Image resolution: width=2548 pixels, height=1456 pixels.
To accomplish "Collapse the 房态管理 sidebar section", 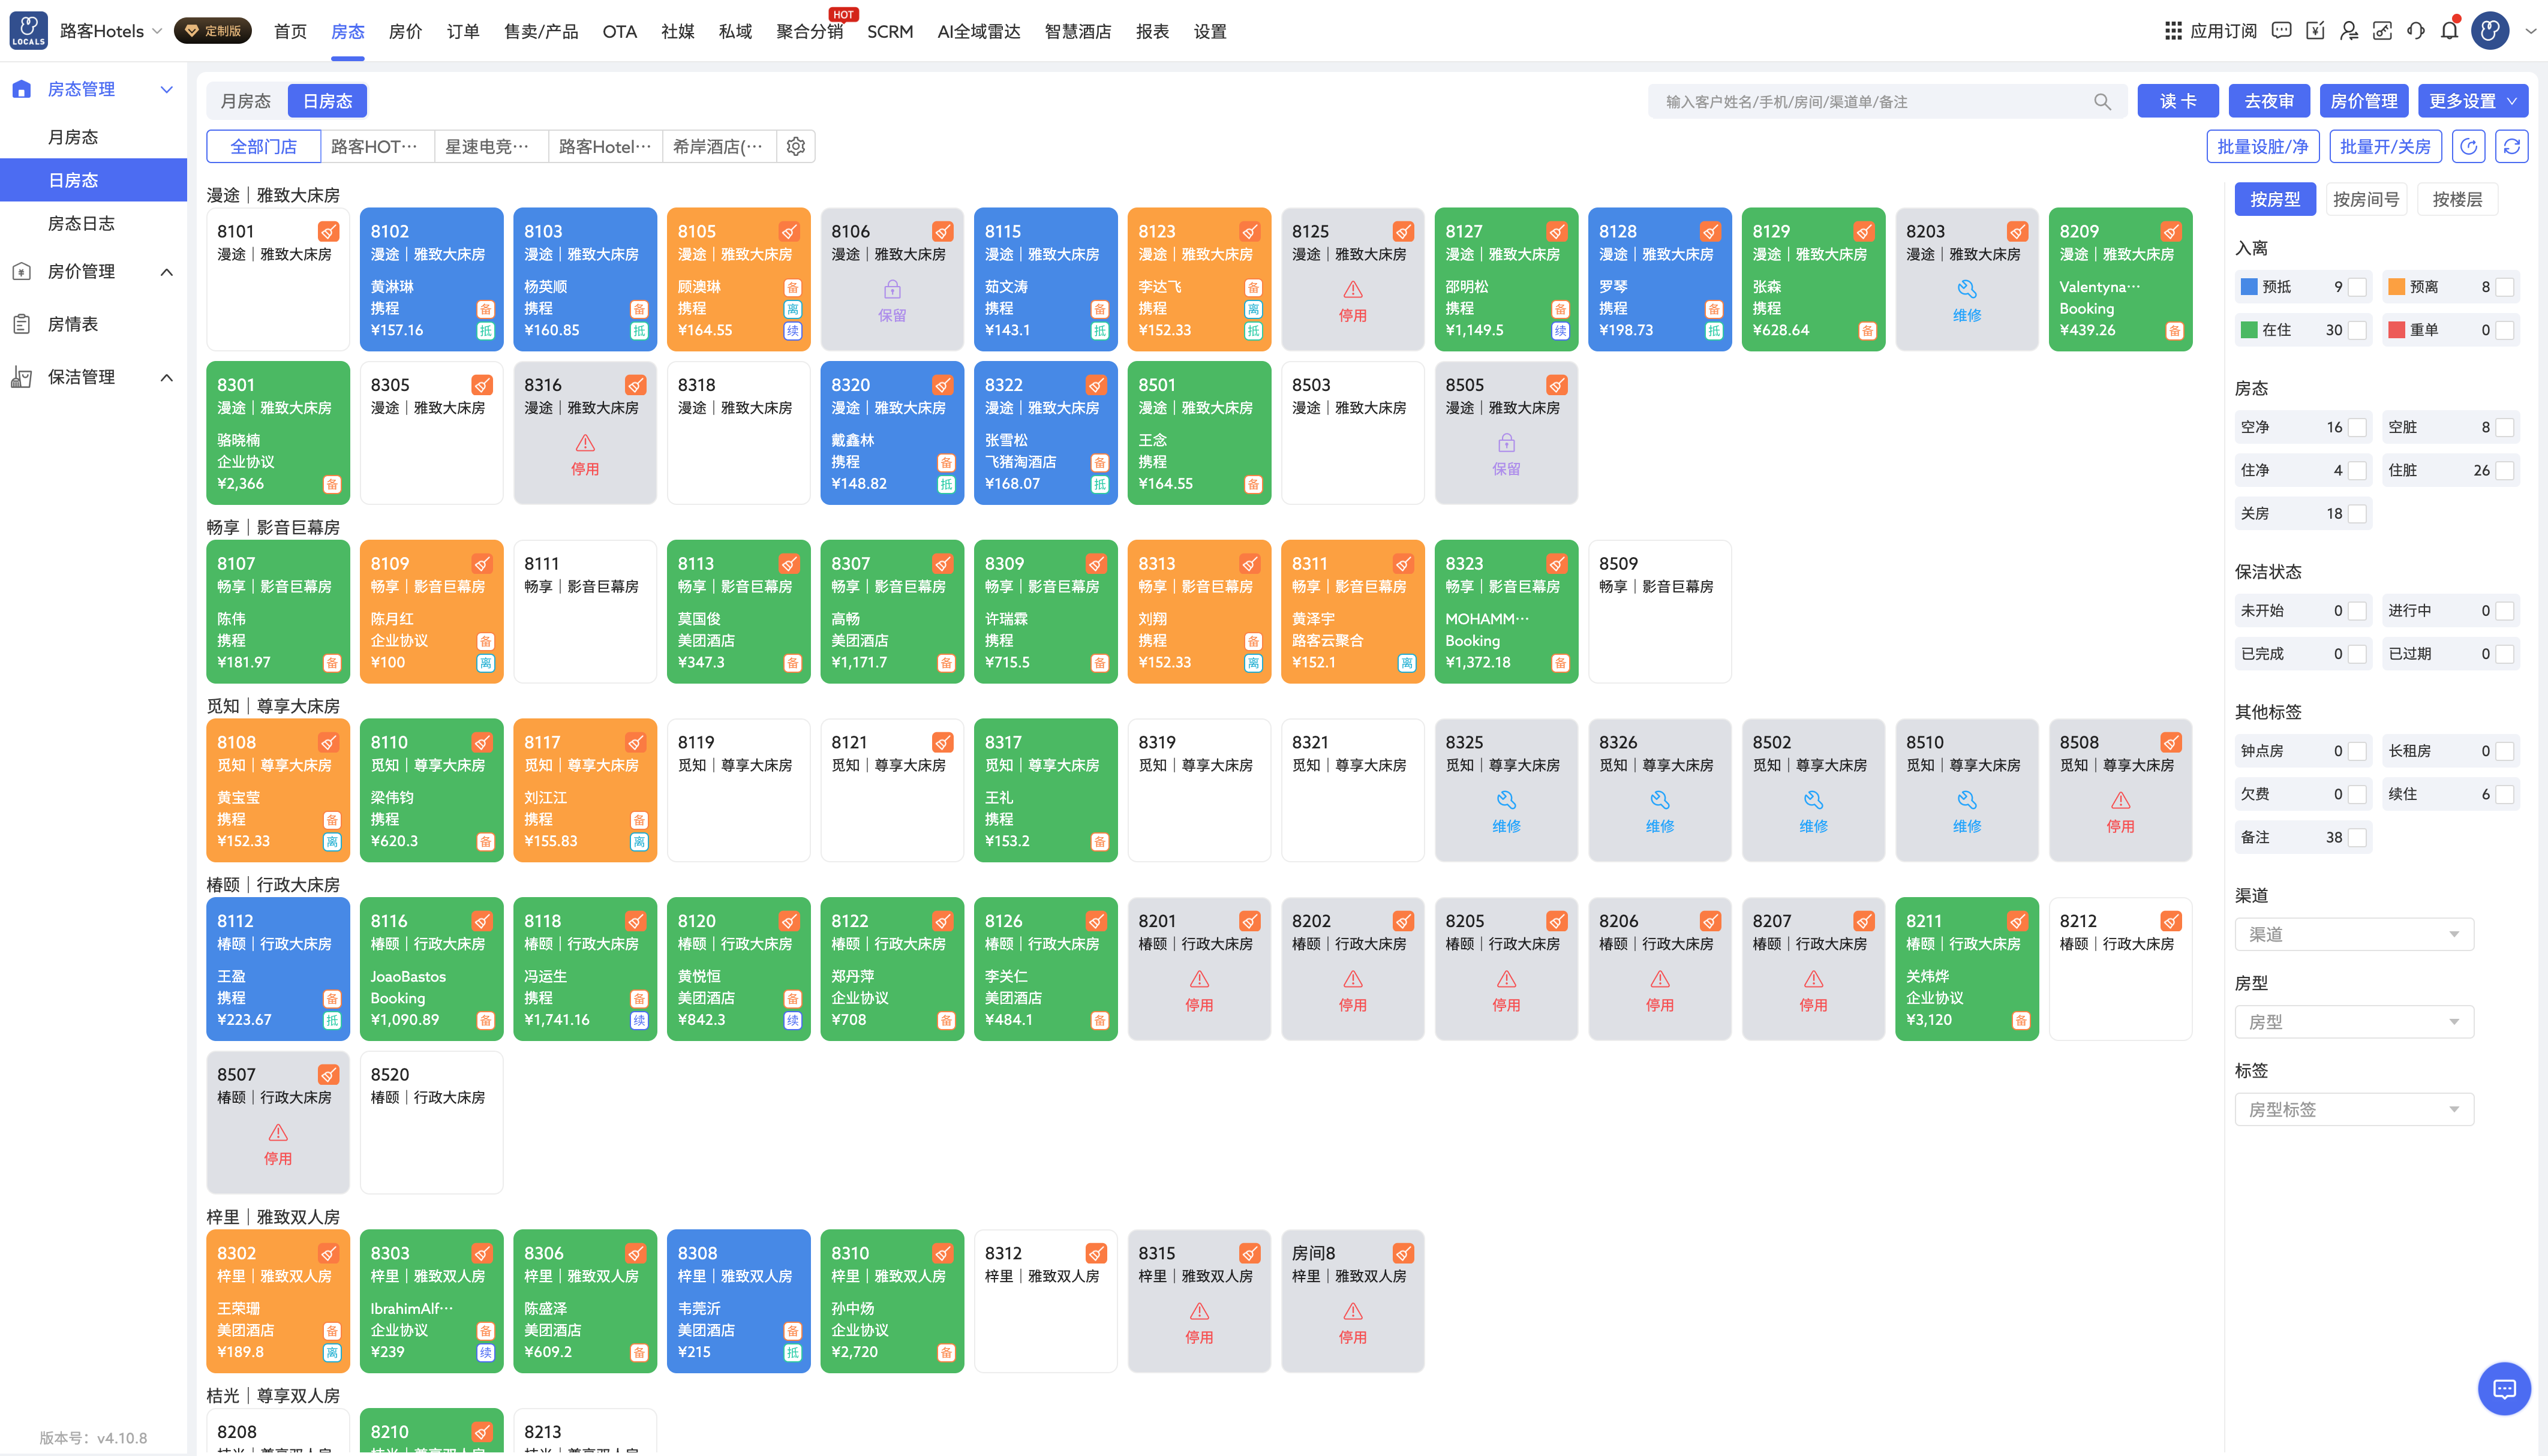I will [167, 89].
